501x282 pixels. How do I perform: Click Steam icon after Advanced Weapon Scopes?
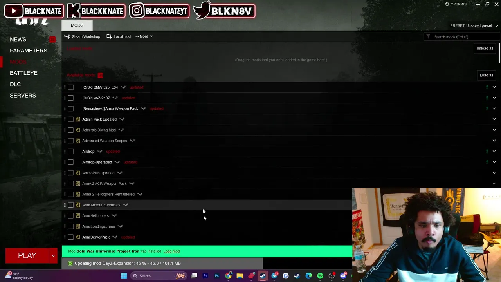pos(132,141)
